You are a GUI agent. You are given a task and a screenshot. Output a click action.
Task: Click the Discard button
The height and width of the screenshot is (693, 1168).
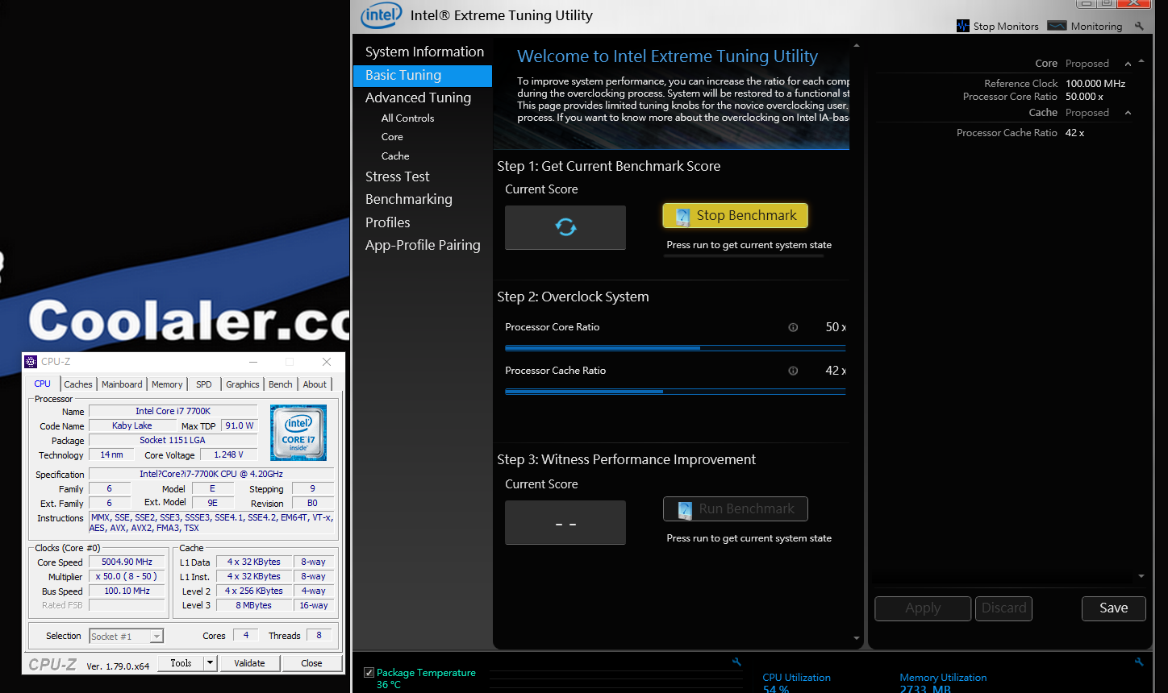1003,608
